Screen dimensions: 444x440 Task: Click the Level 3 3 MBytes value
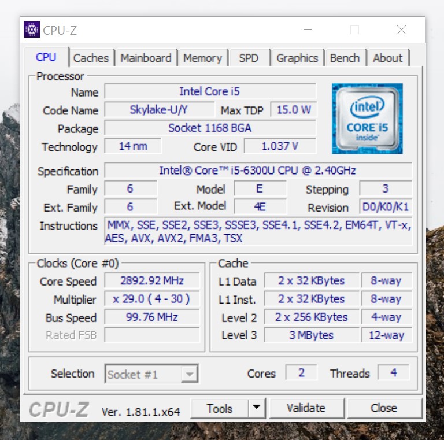click(312, 335)
